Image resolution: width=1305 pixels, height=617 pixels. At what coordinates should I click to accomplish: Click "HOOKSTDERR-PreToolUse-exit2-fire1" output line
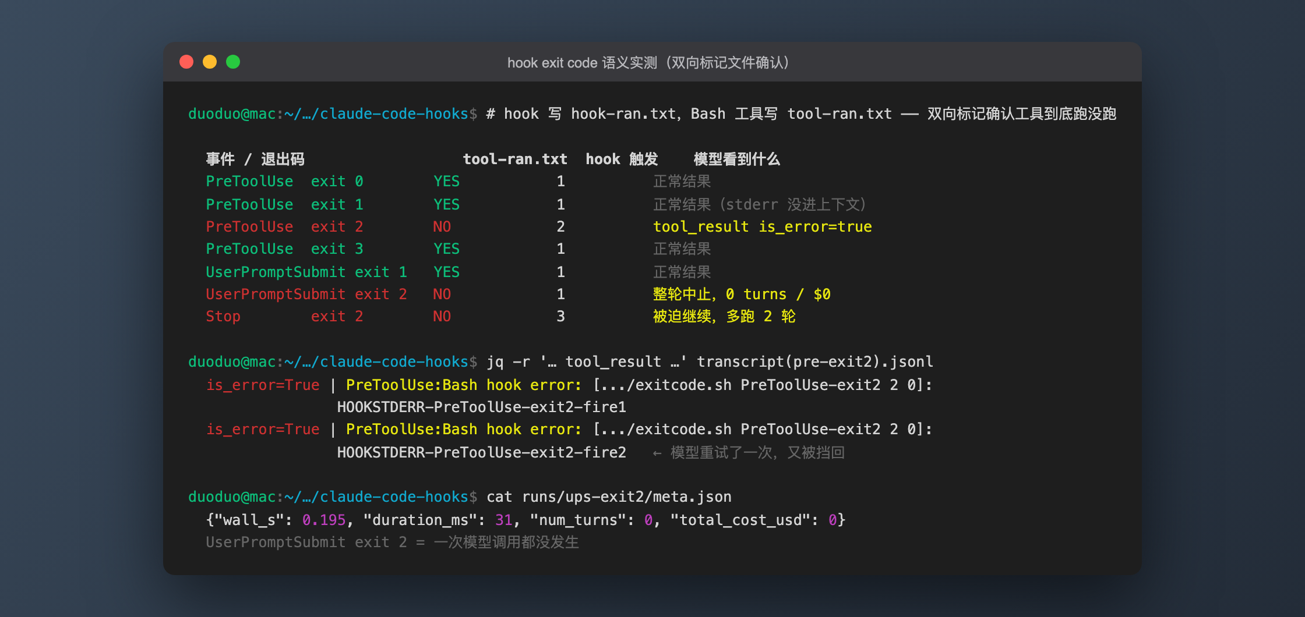tap(481, 407)
